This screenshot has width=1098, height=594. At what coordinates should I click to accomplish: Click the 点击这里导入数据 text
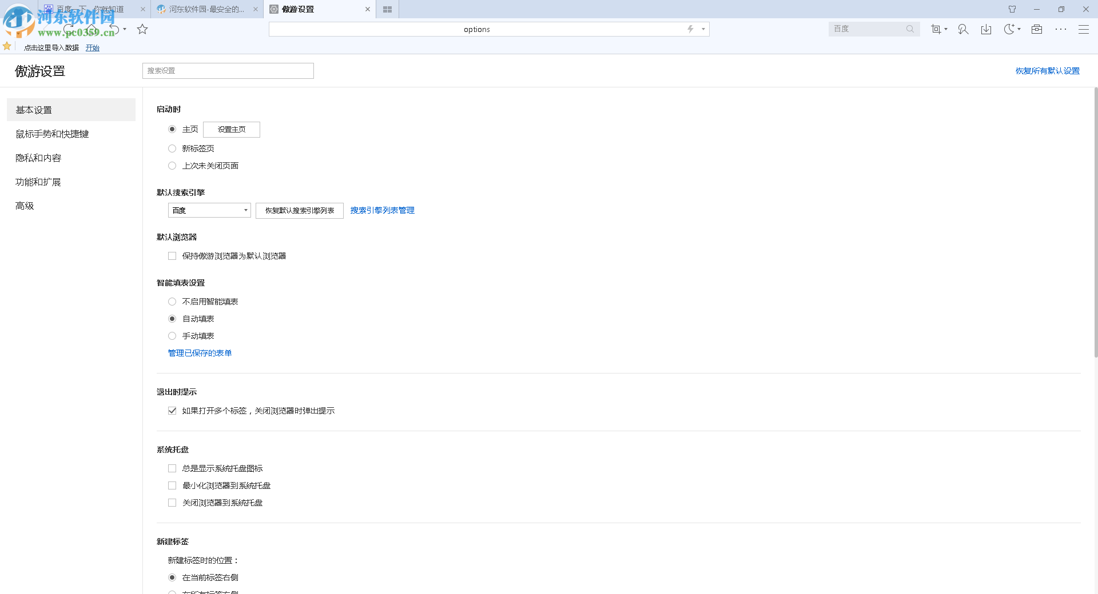point(51,48)
